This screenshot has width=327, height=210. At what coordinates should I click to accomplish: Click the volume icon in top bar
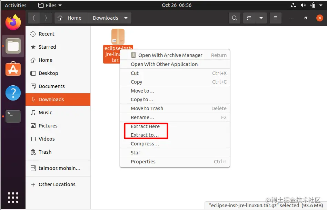pyautogui.click(x=303, y=5)
